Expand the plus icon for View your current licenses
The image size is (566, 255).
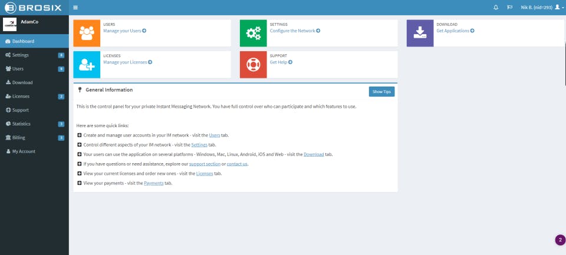80,174
